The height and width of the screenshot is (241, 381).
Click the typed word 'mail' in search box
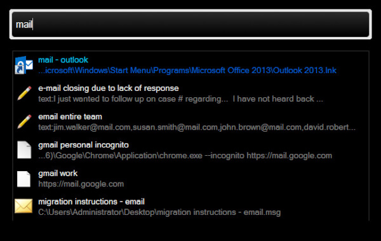pyautogui.click(x=24, y=24)
